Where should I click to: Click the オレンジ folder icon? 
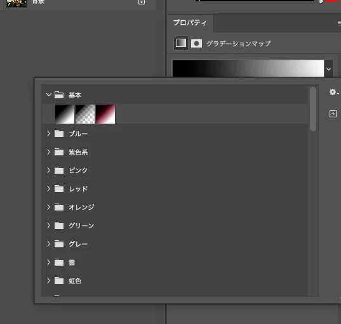[x=59, y=207]
